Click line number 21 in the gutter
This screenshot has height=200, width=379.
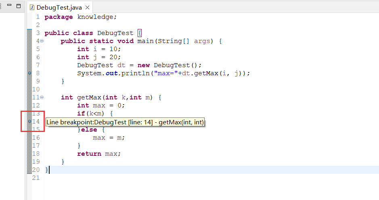click(36, 178)
